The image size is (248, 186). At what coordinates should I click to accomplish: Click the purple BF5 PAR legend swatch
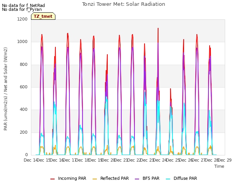click(x=137, y=179)
